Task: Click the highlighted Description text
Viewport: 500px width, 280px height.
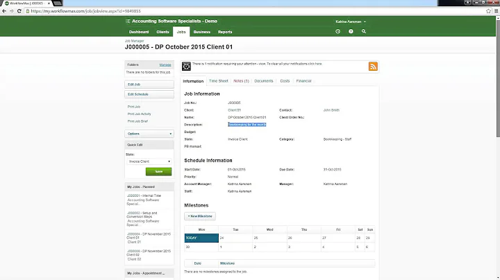Action: [x=247, y=125]
